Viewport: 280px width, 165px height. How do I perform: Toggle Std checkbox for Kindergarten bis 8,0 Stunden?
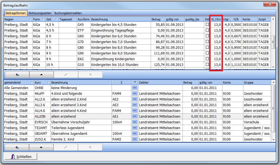click(x=207, y=47)
